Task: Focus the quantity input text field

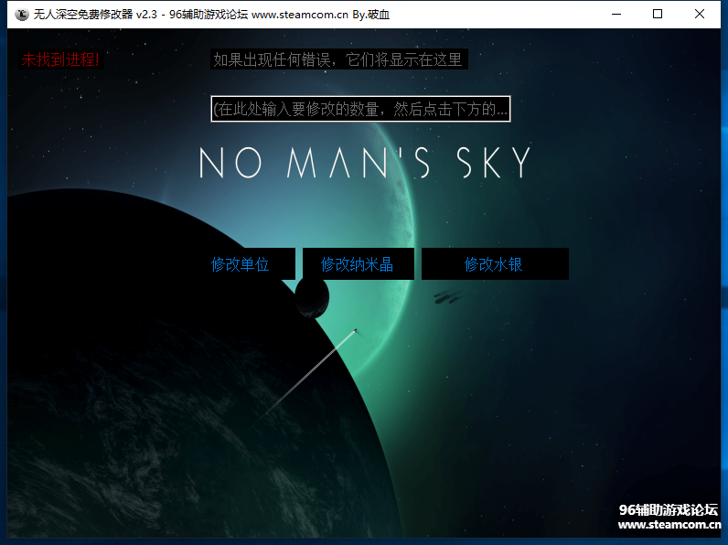Action: click(360, 110)
